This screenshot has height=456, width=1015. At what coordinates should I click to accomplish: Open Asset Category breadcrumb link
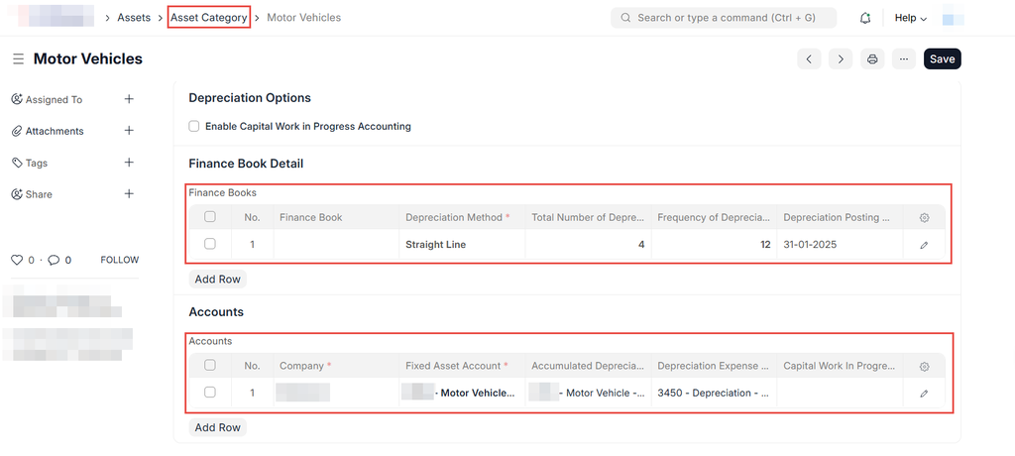click(208, 18)
